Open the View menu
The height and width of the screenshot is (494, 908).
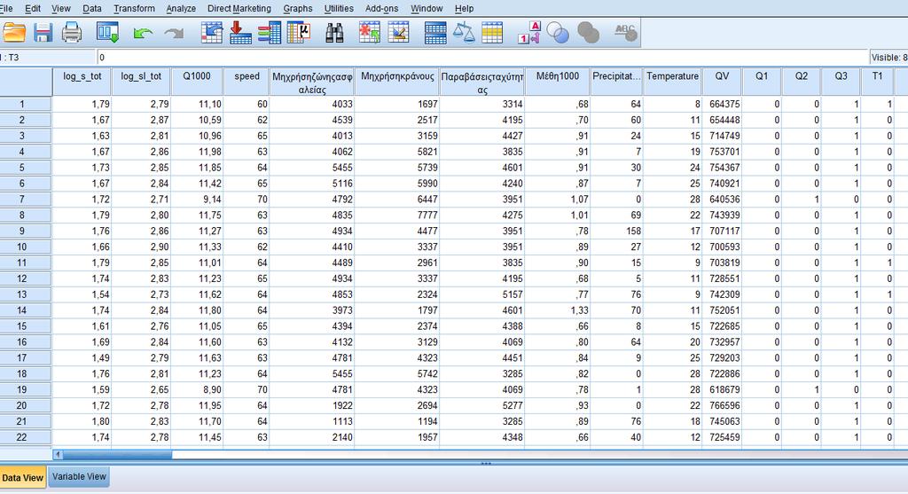61,8
